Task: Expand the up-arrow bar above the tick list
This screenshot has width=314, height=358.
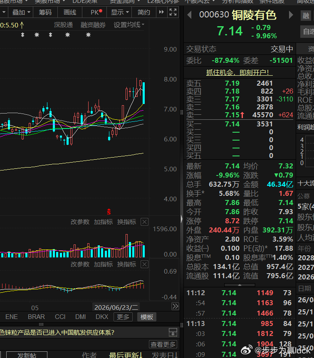Action: [240, 285]
